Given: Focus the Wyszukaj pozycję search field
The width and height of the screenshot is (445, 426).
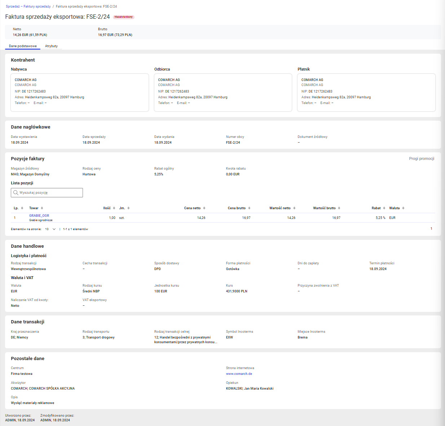Looking at the screenshot, I should click(47, 193).
